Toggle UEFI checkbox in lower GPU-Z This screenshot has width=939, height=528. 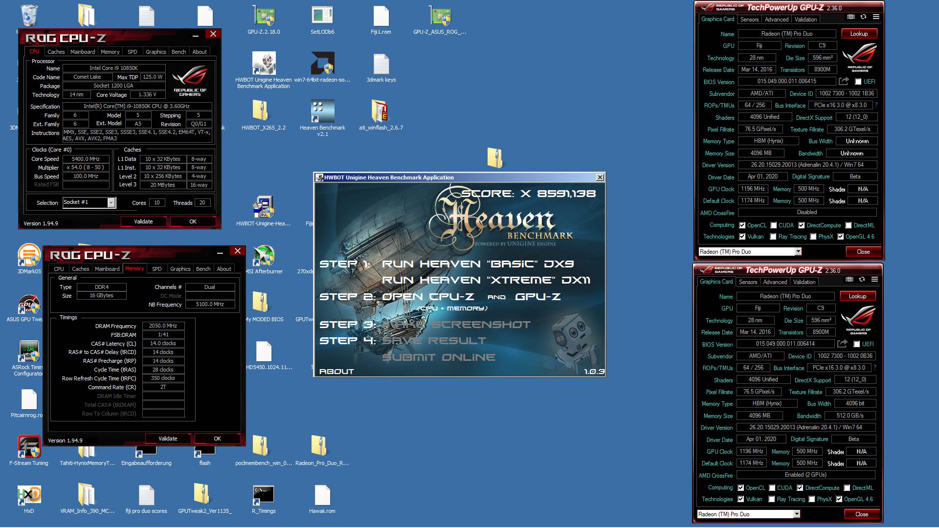point(856,344)
